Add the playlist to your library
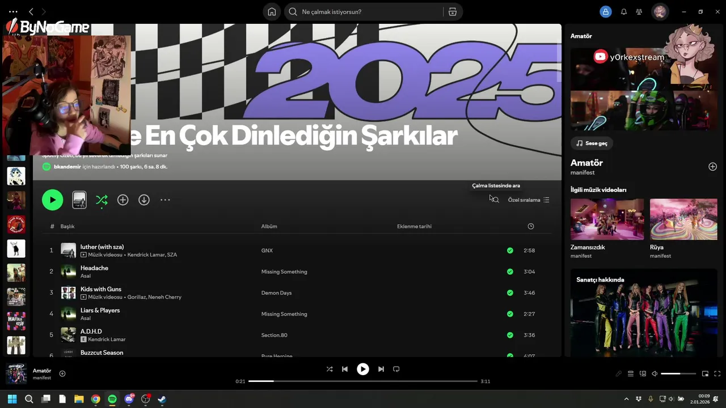 tap(123, 200)
